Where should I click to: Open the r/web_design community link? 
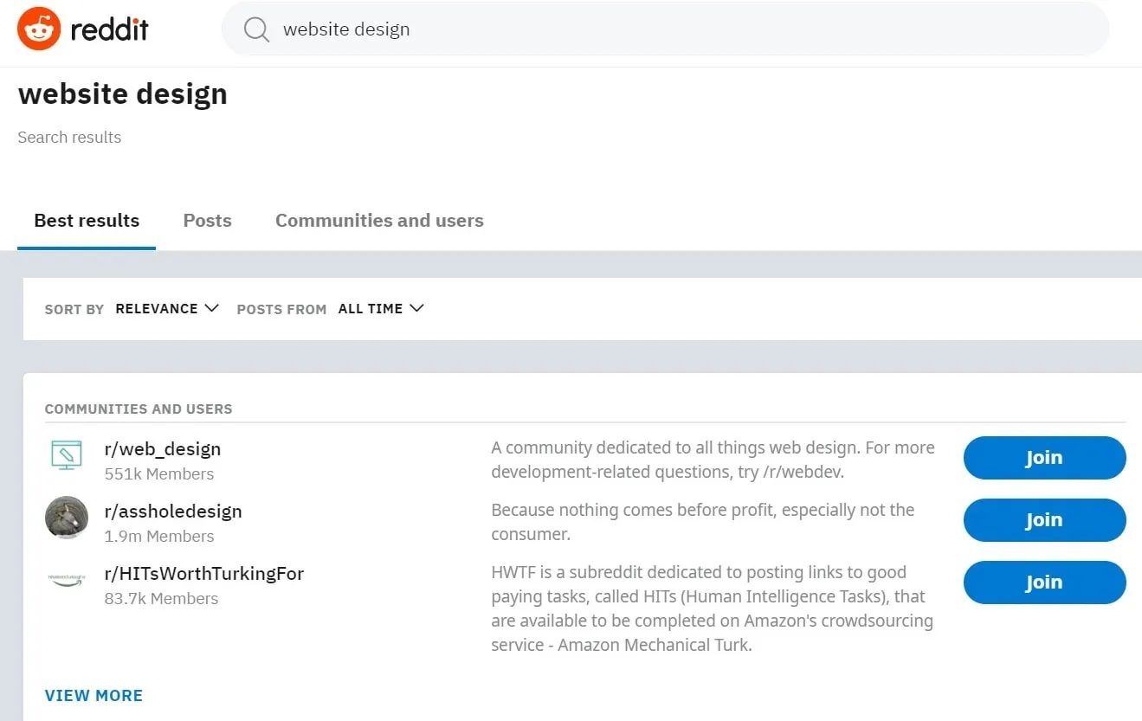[x=163, y=449]
